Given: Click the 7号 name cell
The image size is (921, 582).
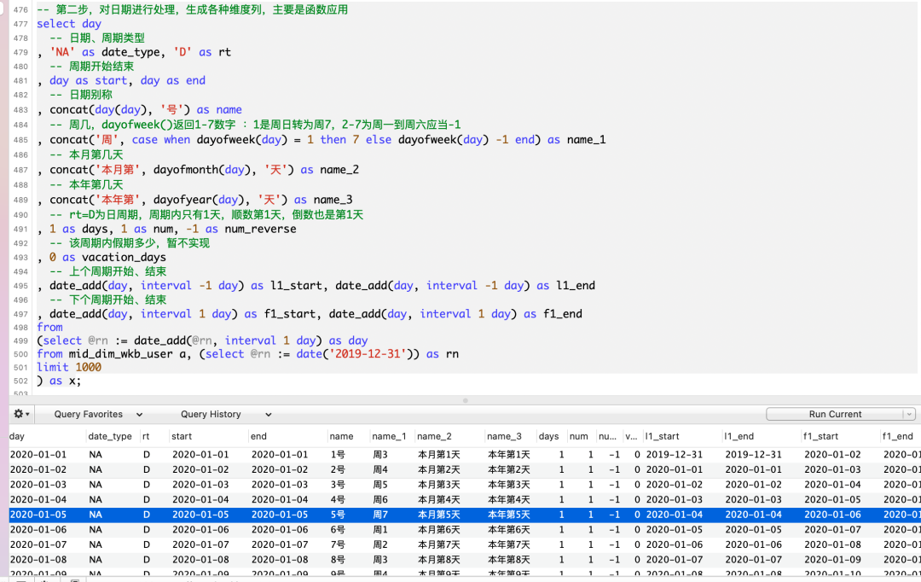Looking at the screenshot, I should pyautogui.click(x=338, y=544).
